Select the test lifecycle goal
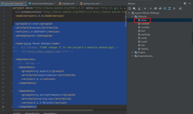 [143, 31]
